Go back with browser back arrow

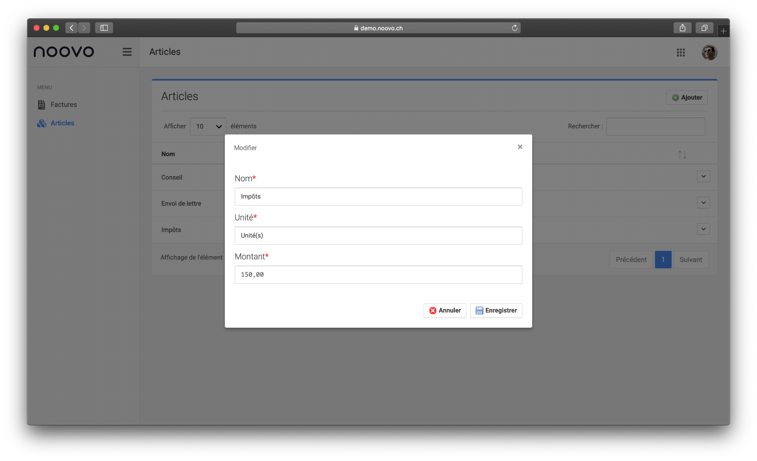[x=72, y=28]
